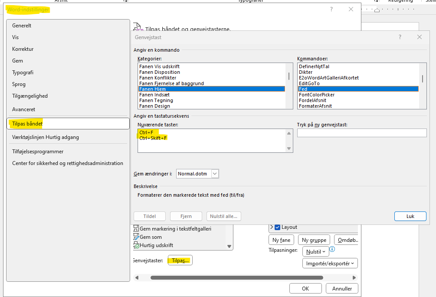
Task: Click the Fjern button
Action: coord(186,216)
